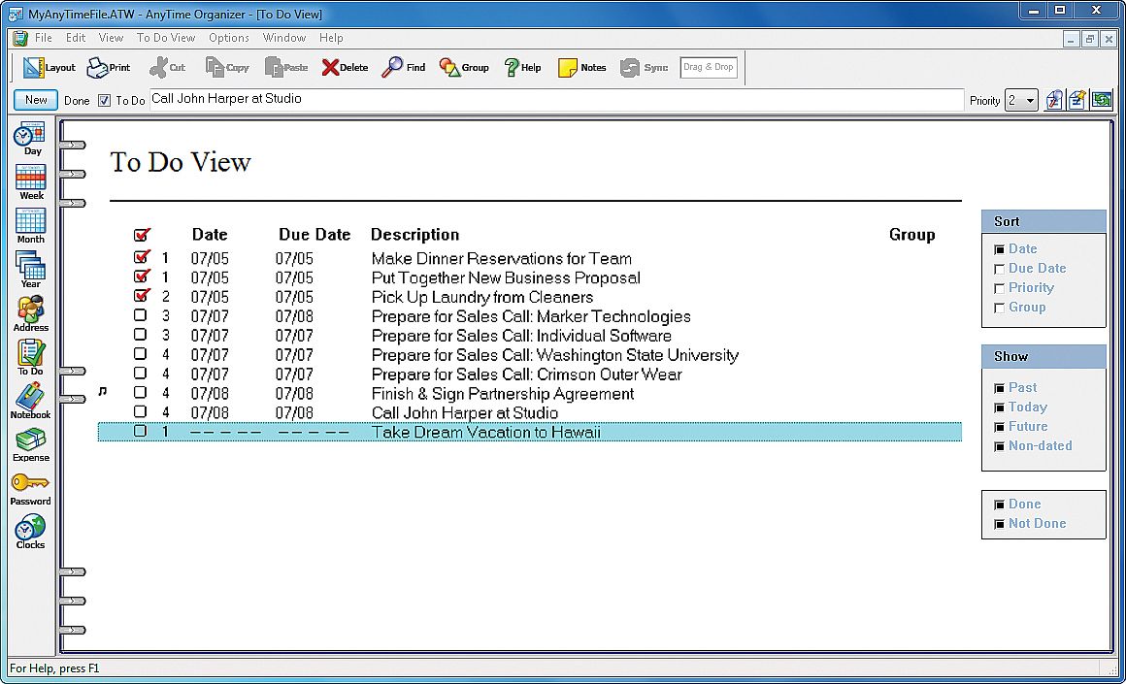The height and width of the screenshot is (684, 1126).
Task: Click the To Do description text field
Action: 553,99
